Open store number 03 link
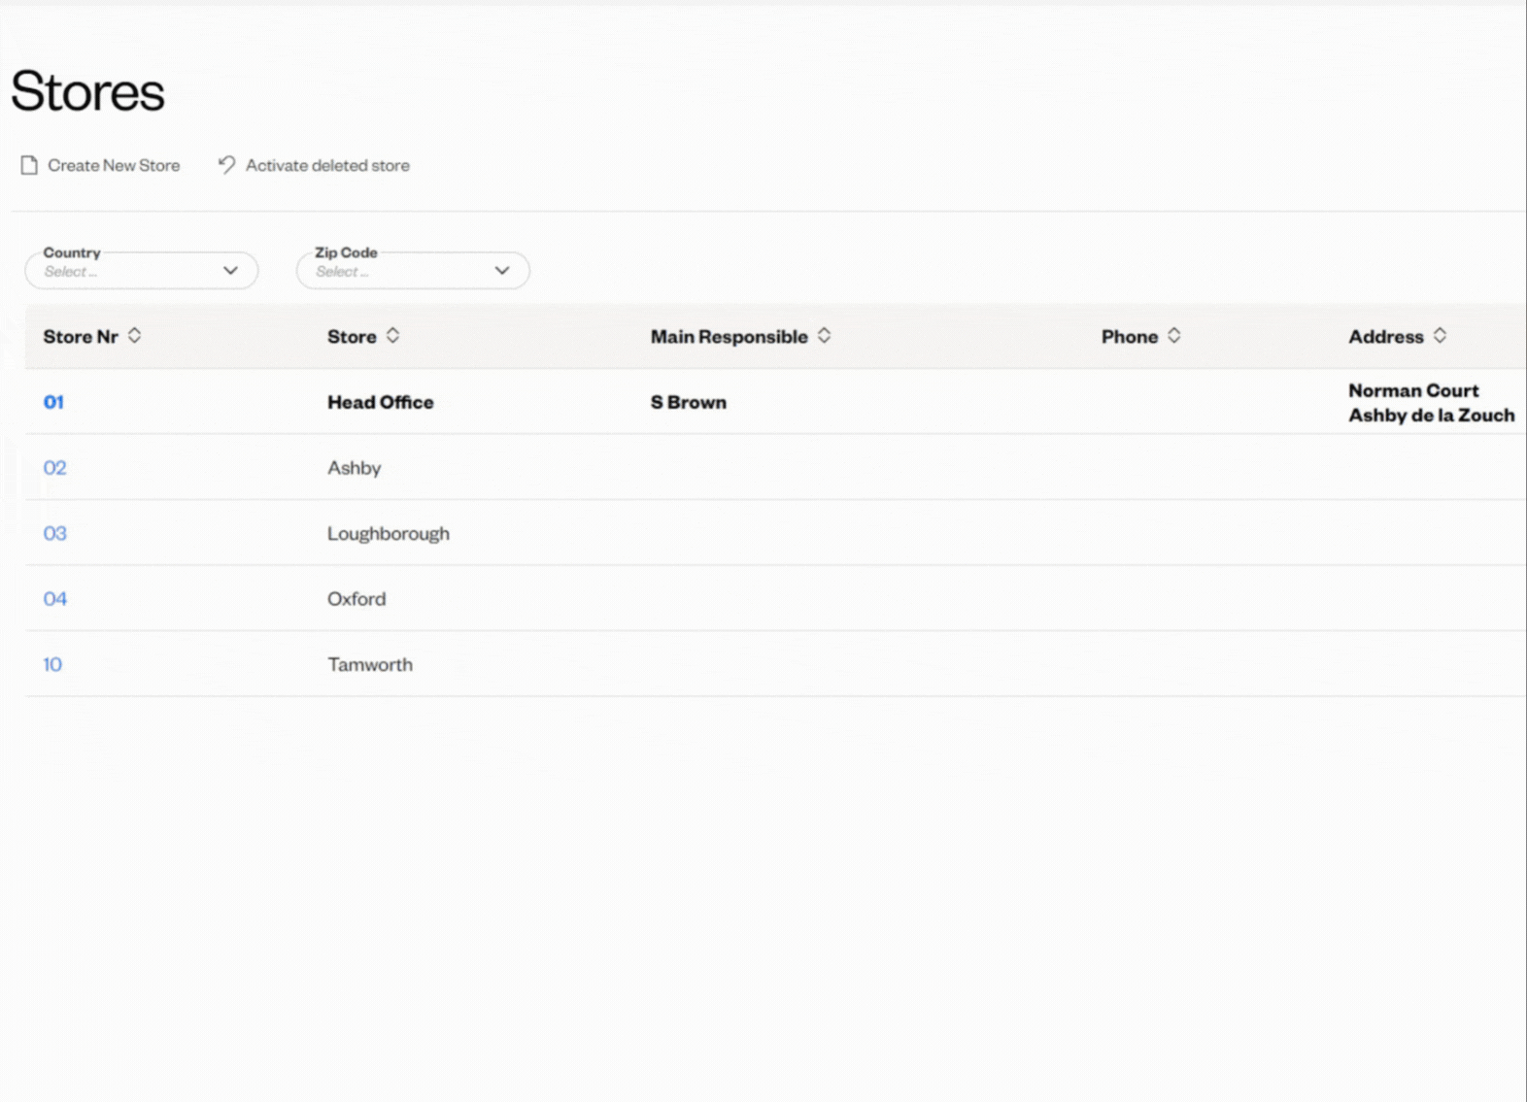Image resolution: width=1527 pixels, height=1102 pixels. tap(54, 533)
